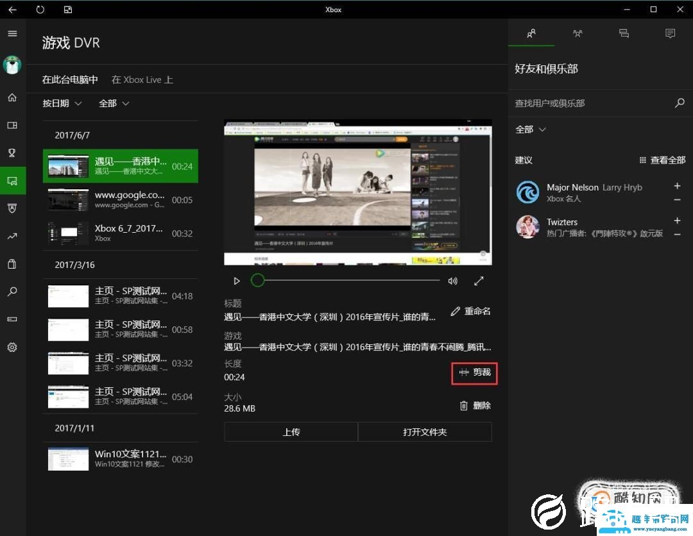
Task: Add Twizters with plus icon
Action: 677,221
